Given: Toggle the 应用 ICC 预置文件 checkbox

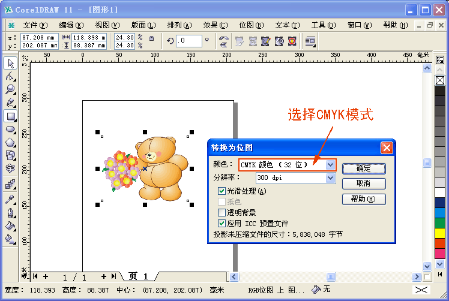Looking at the screenshot, I should click(x=221, y=223).
